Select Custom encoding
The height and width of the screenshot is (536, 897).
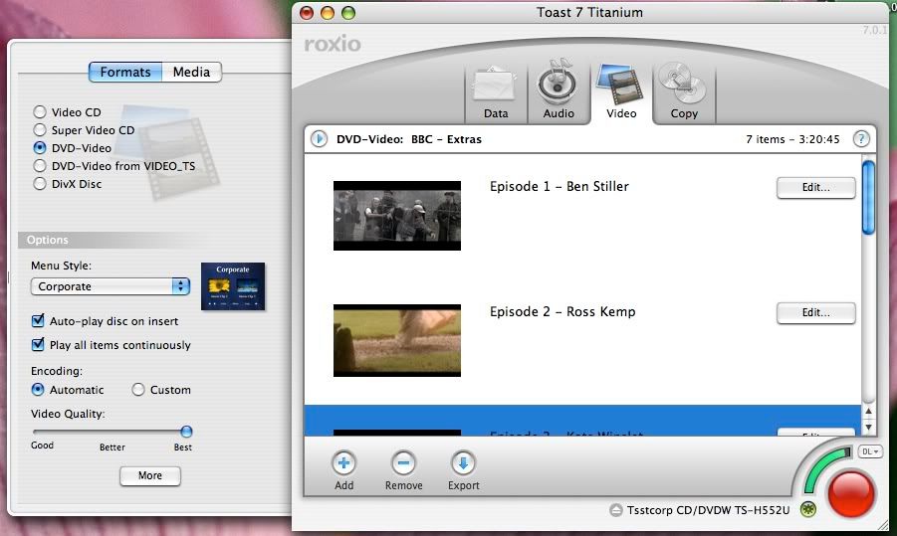[137, 390]
